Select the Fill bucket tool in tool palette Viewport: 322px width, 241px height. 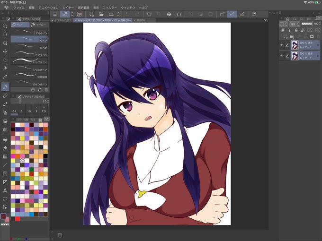(5, 139)
